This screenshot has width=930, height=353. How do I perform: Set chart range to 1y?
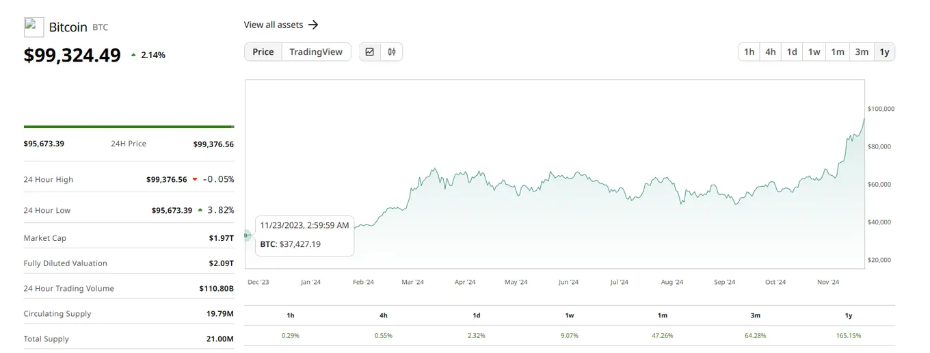point(884,52)
